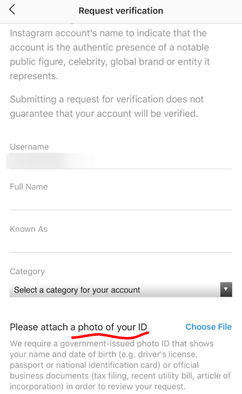This screenshot has height=394, width=242.
Task: Tap the government-issued photo ID description
Action: tap(120, 365)
